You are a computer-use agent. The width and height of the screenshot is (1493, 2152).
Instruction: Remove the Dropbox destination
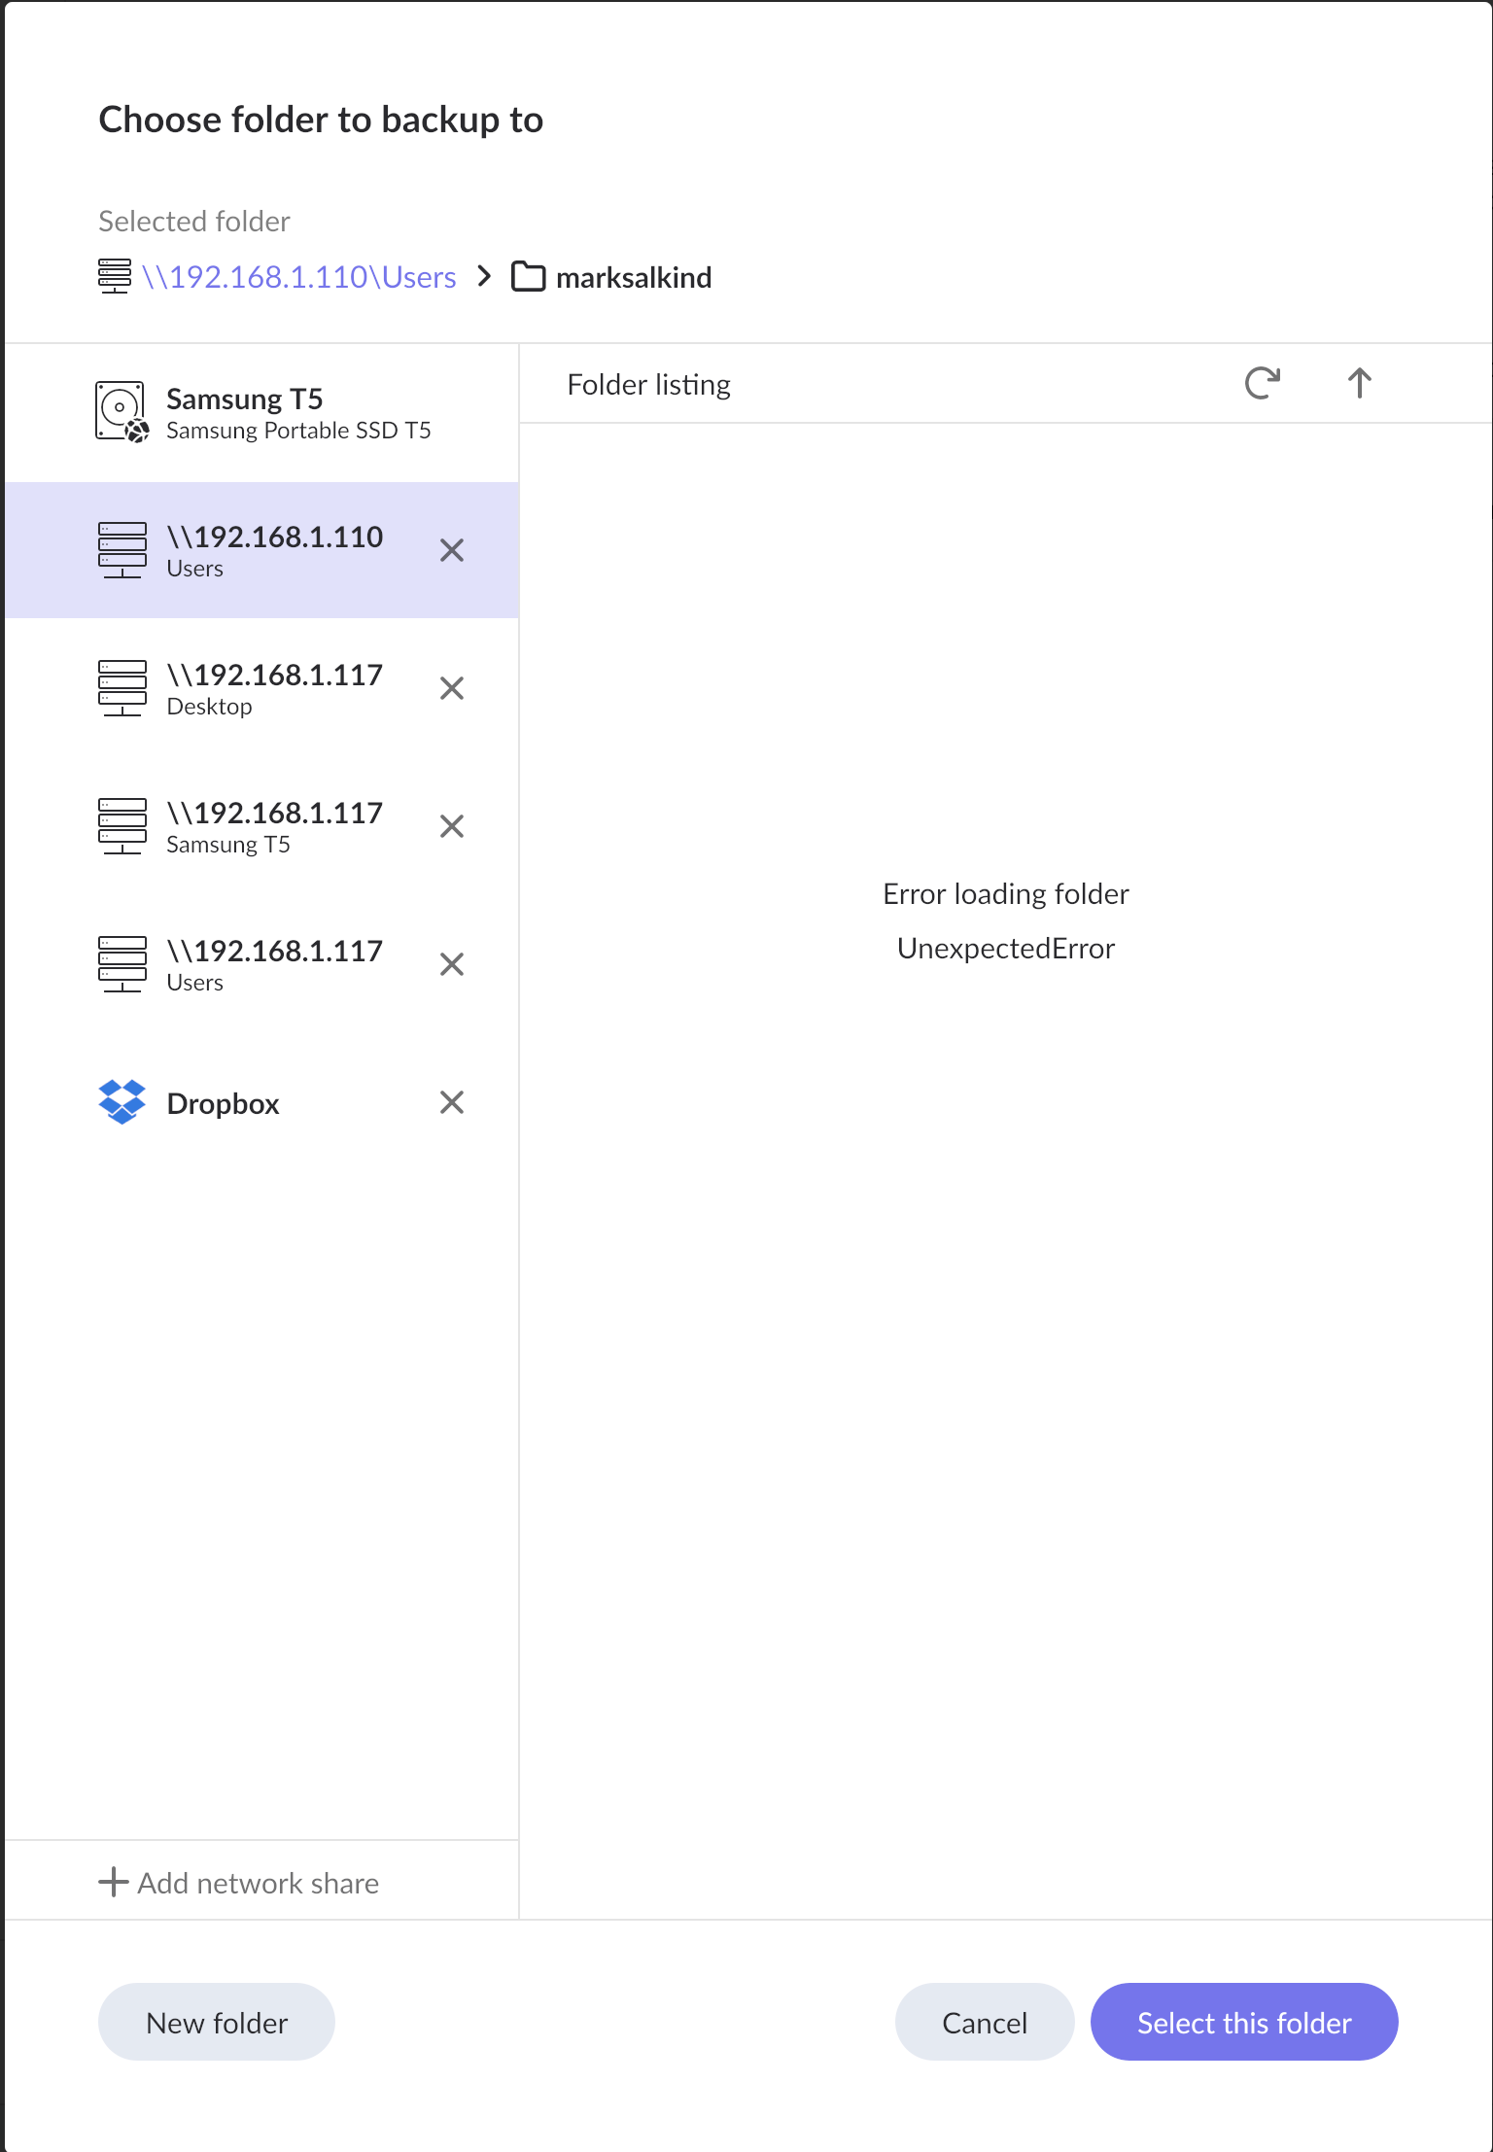coord(452,1103)
